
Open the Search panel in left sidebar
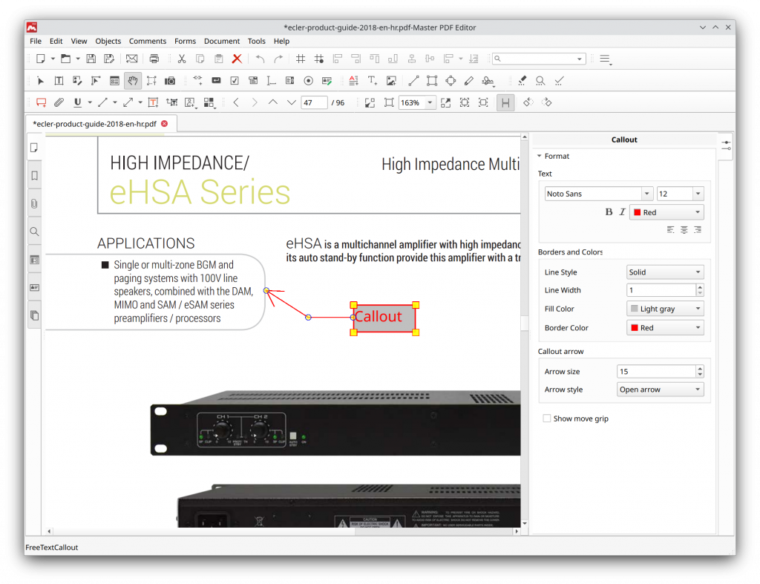(34, 232)
